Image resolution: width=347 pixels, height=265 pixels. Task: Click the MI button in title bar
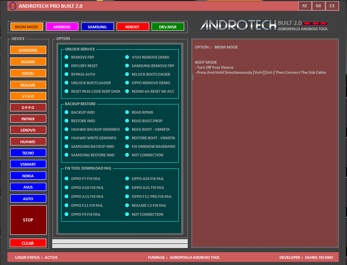coord(319,6)
